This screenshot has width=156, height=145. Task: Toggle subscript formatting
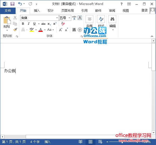49,24
